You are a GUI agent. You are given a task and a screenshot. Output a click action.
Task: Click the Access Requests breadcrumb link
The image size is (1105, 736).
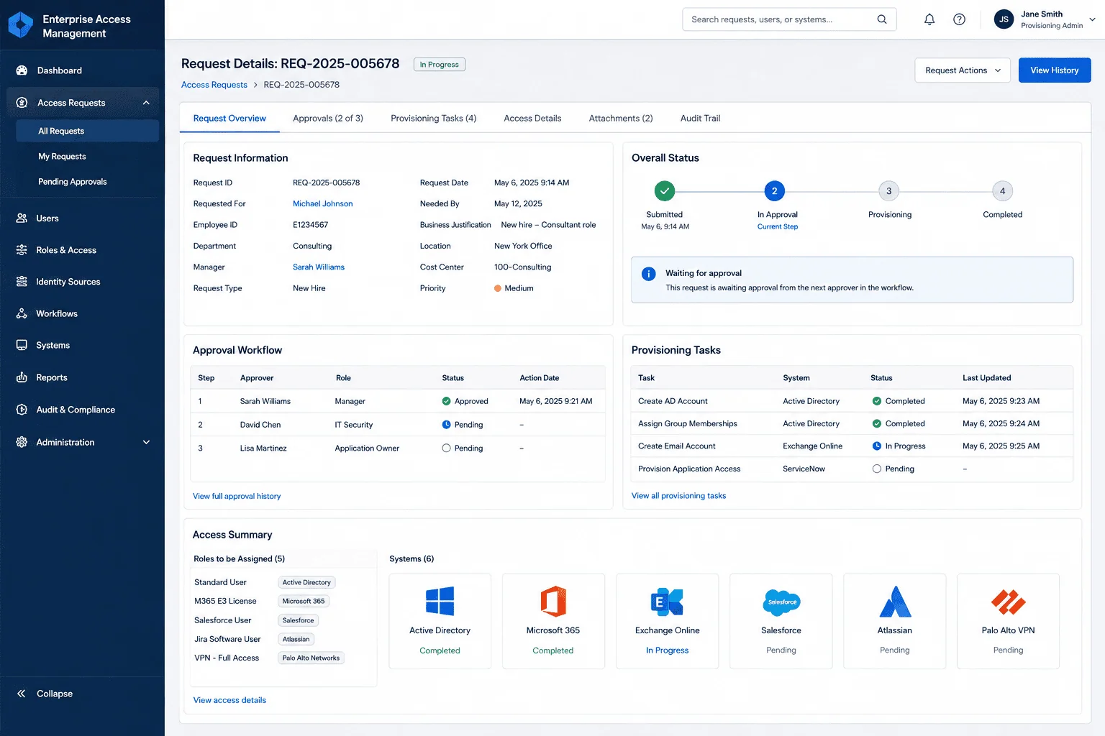tap(214, 85)
